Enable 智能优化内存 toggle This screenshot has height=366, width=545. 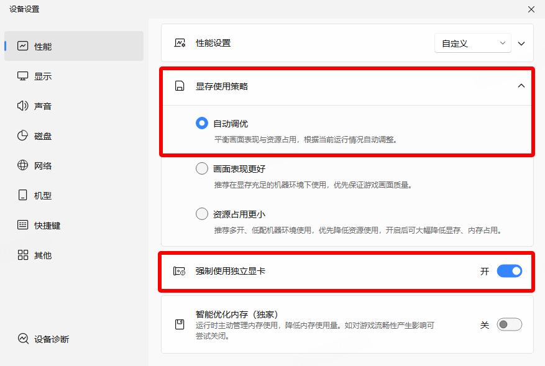click(509, 324)
